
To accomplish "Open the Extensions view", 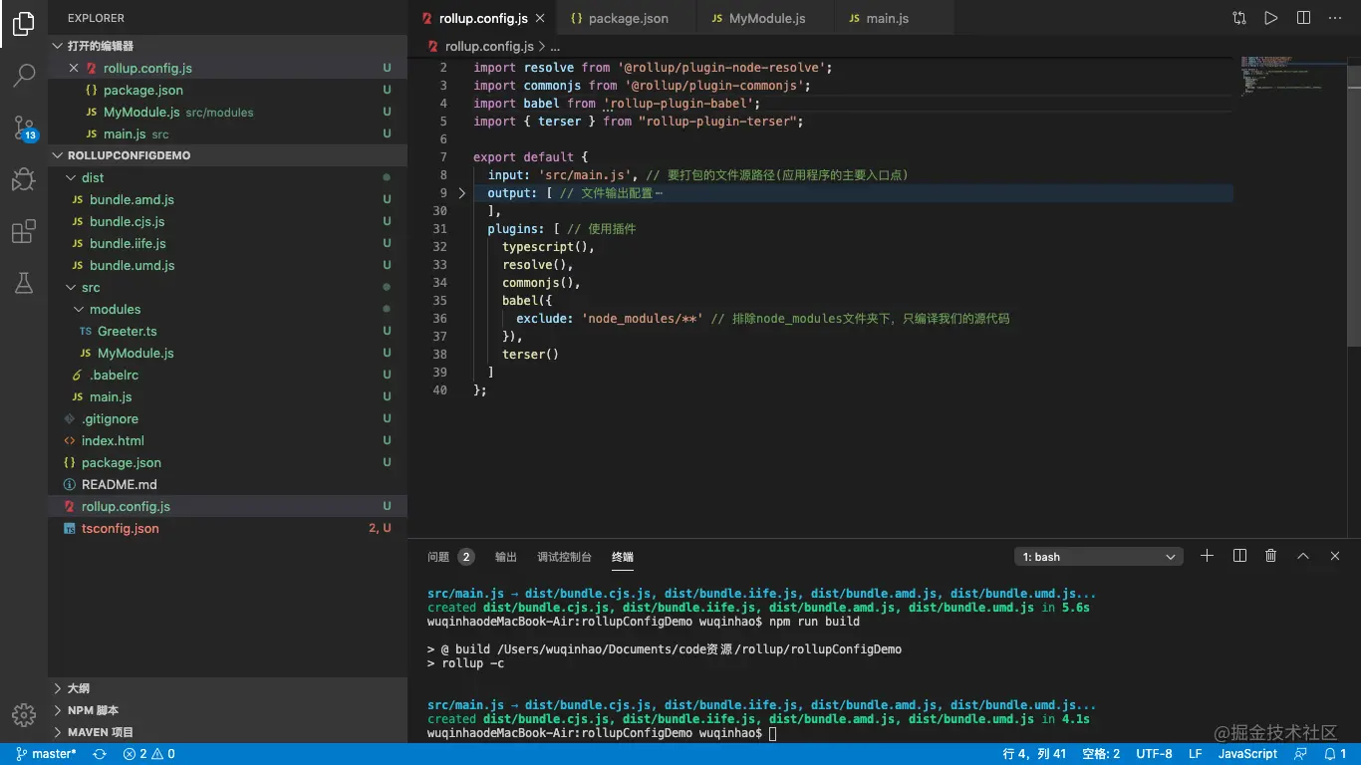I will 24,232.
